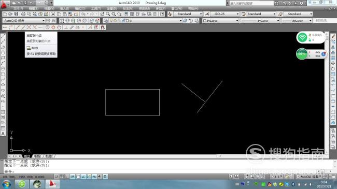
Task: Click the Cut scissors icon
Action: coord(53,14)
